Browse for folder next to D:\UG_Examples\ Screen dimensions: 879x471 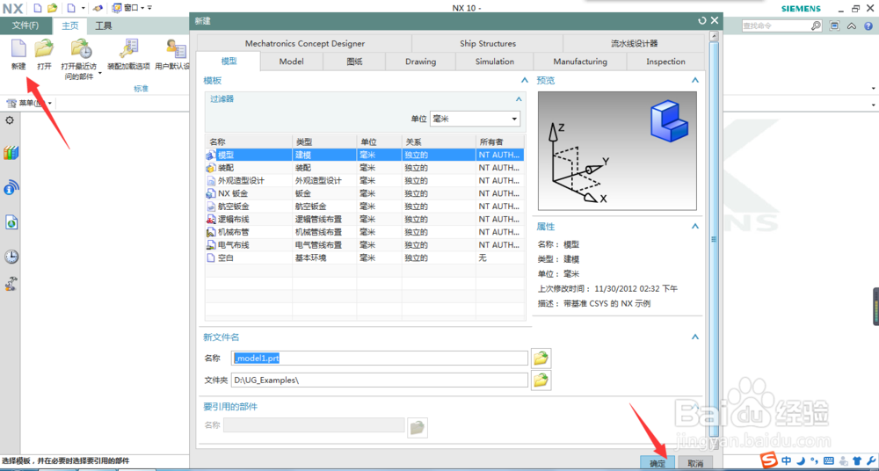pos(541,380)
